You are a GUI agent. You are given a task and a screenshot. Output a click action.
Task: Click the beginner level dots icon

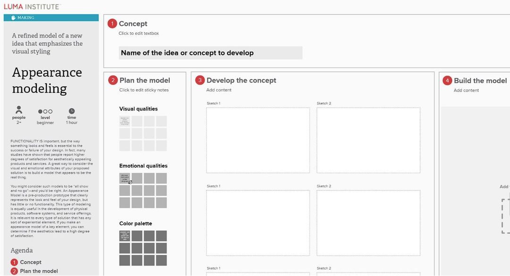tap(45, 110)
